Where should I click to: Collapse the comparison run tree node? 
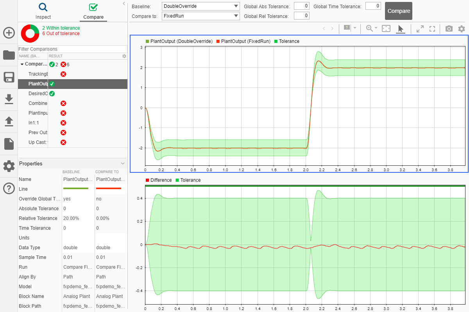[x=22, y=64]
